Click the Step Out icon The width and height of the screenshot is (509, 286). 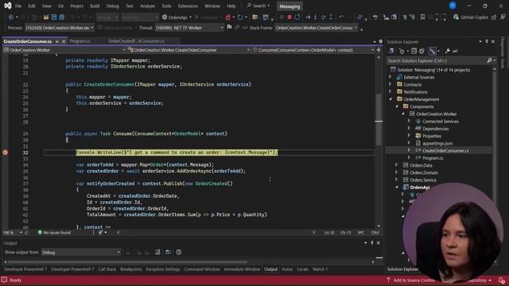[331, 17]
